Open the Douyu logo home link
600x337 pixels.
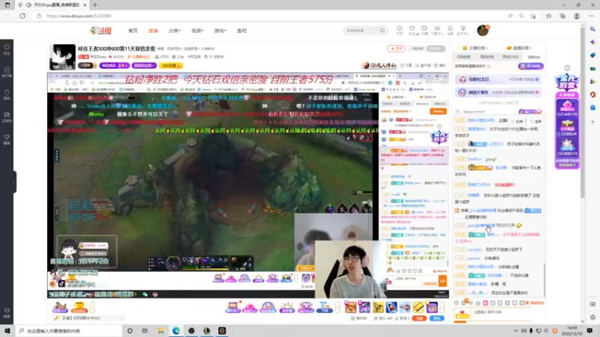coord(100,31)
